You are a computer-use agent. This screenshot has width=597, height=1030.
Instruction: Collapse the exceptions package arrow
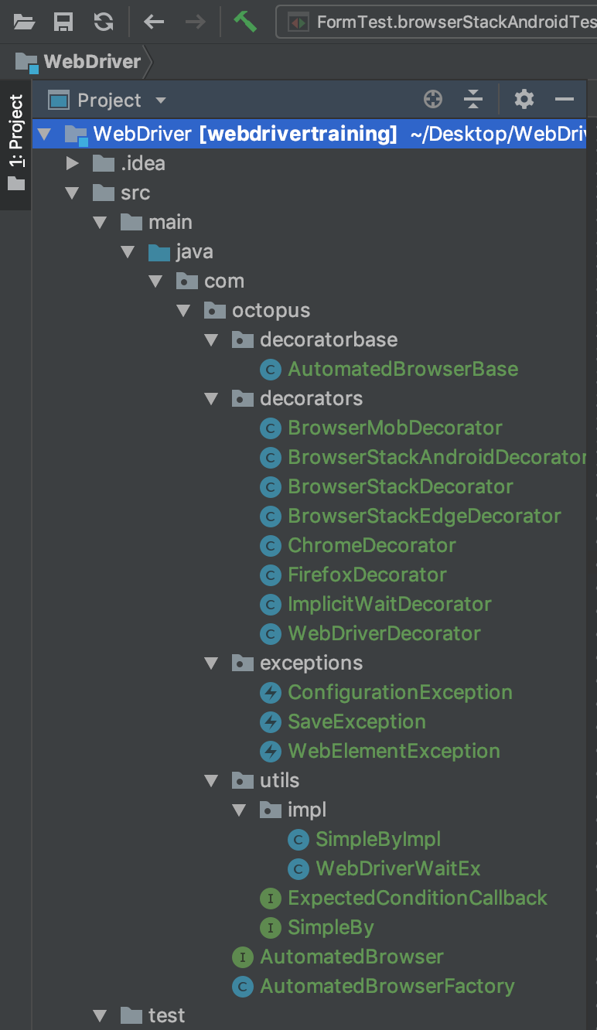point(211,663)
